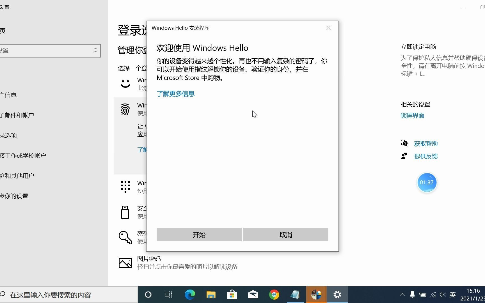The height and width of the screenshot is (303, 485).
Task: Click 开始 to begin Windows Hello setup
Action: [x=199, y=235]
